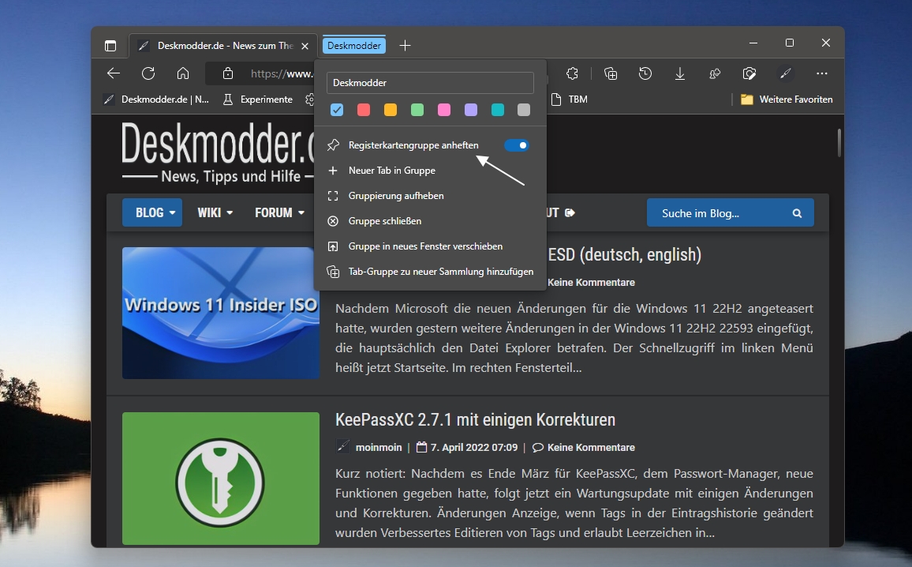Open the Downloads arrow icon
912x567 pixels.
(x=680, y=73)
